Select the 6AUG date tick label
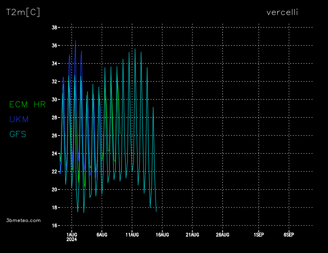328x253 pixels. (102, 235)
